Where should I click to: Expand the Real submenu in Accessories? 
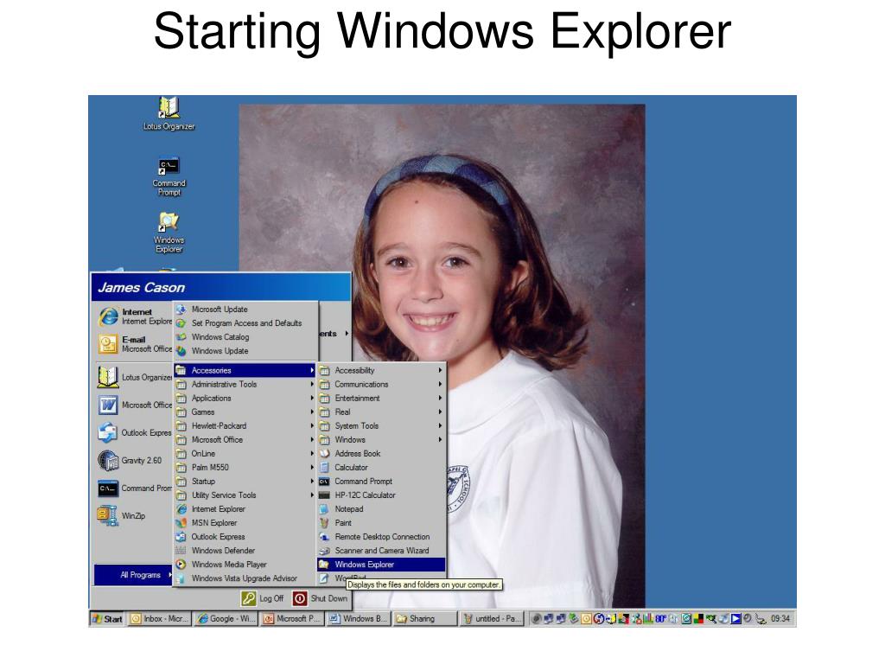click(381, 412)
